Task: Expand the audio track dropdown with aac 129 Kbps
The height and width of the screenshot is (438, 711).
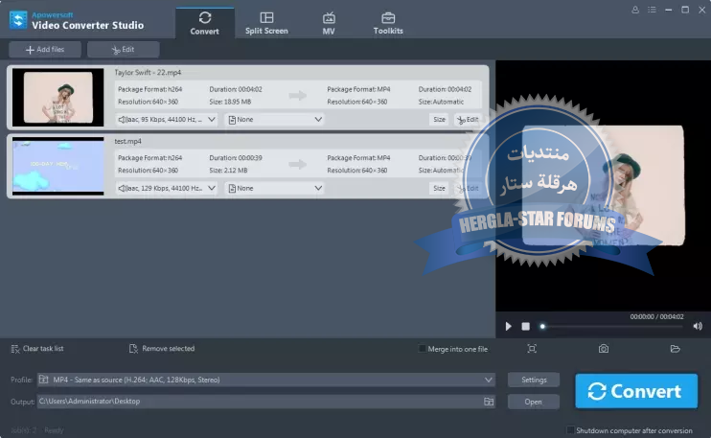Action: [x=166, y=188]
